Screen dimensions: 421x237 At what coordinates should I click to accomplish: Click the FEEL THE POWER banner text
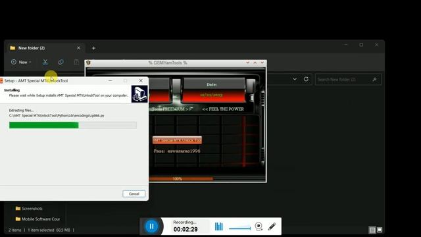(x=223, y=109)
